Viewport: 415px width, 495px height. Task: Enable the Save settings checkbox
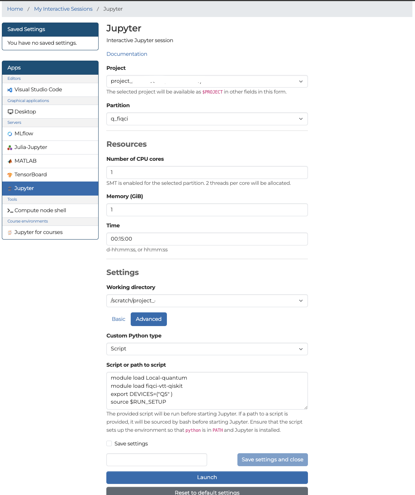(x=109, y=443)
